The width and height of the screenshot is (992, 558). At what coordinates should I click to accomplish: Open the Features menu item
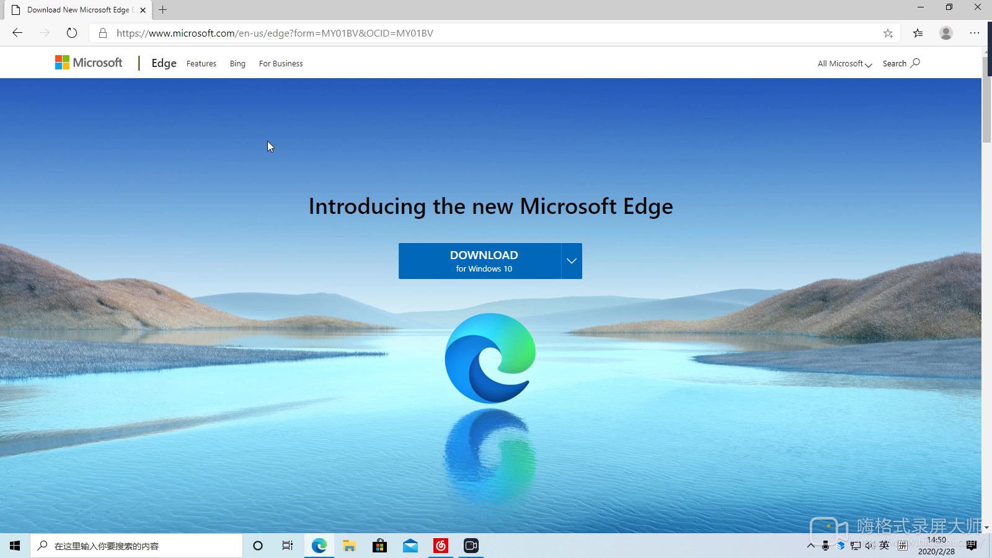(x=201, y=64)
